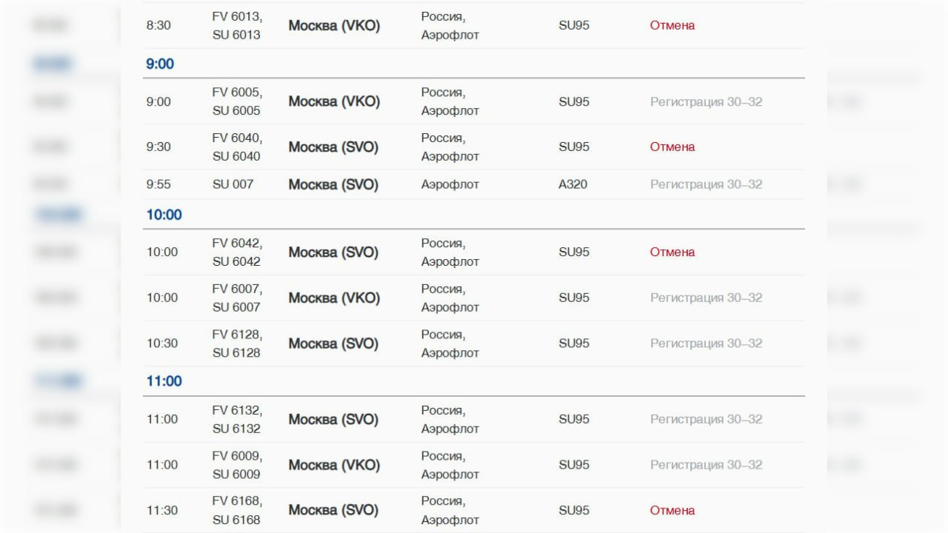The width and height of the screenshot is (948, 533).
Task: Open Москва (SVO) destination for flight FV 6040
Action: pos(333,147)
